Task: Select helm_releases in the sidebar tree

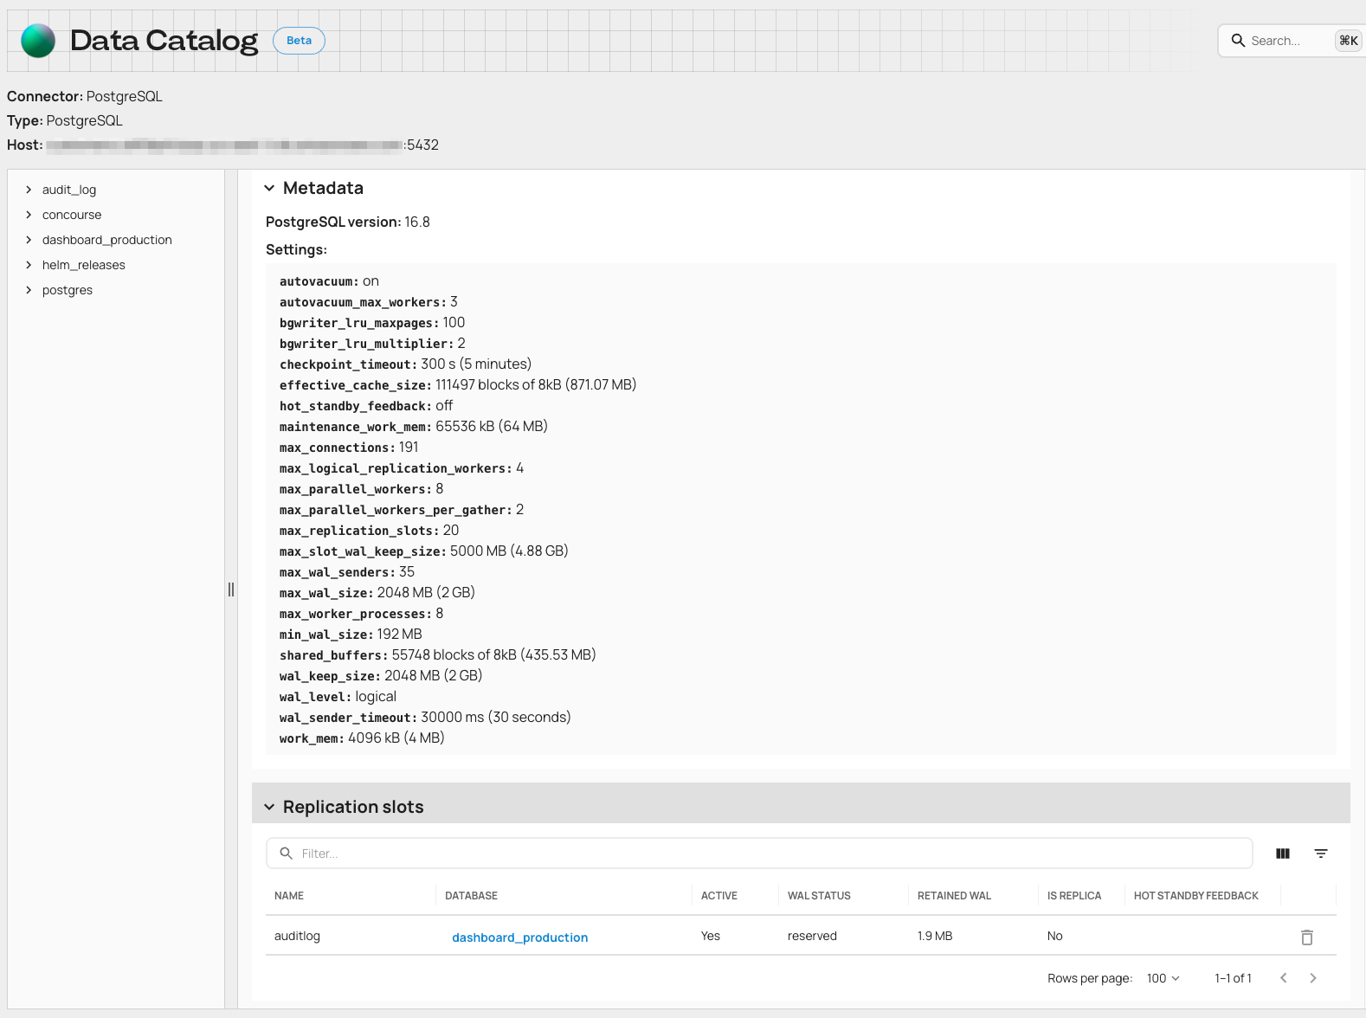Action: pyautogui.click(x=84, y=265)
